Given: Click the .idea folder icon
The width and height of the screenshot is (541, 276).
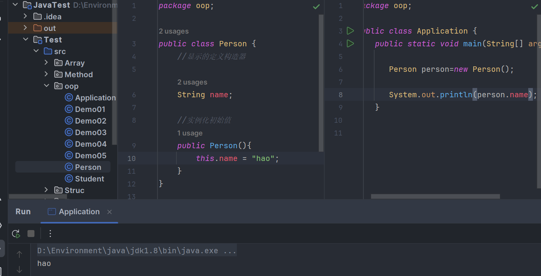Looking at the screenshot, I should click(x=38, y=17).
